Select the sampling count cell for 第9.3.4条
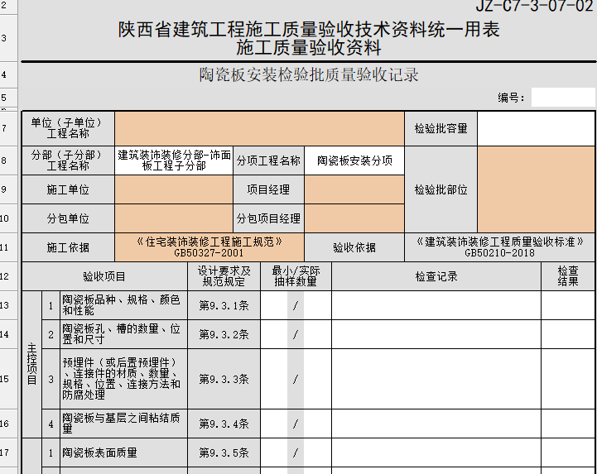This screenshot has width=597, height=474. click(296, 424)
